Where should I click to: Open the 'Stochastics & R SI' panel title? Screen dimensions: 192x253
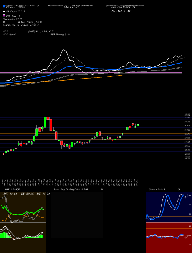coord(164,189)
